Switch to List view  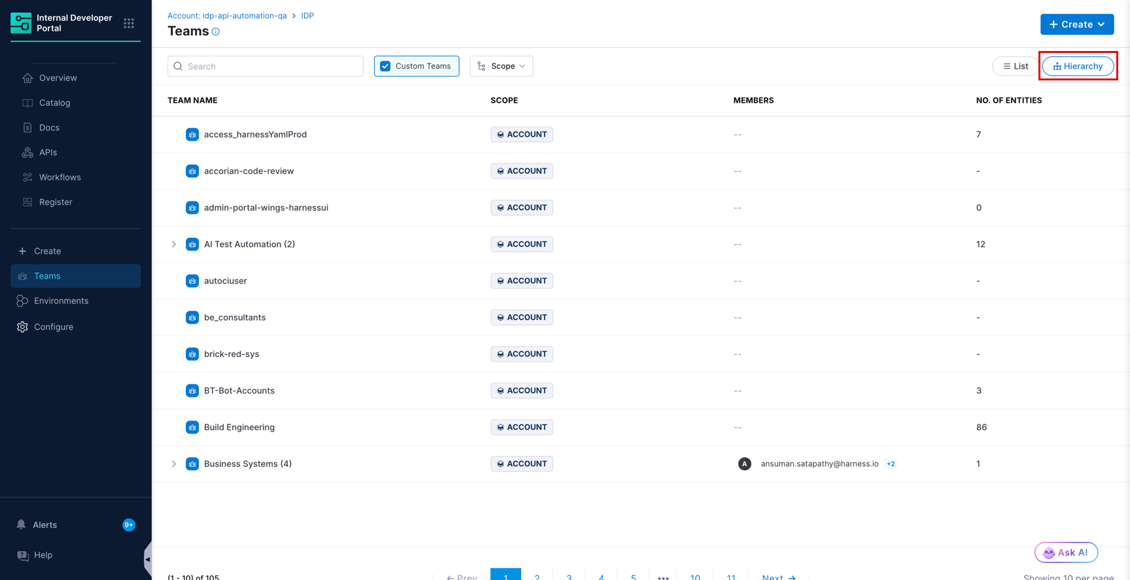(x=1016, y=66)
